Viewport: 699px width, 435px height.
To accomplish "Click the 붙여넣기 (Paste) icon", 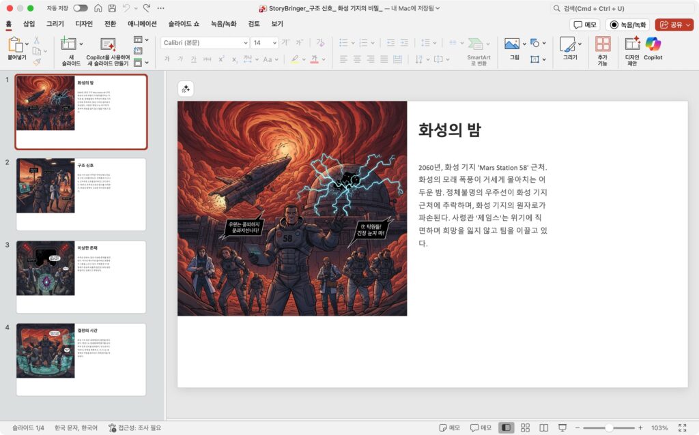I will pos(15,46).
